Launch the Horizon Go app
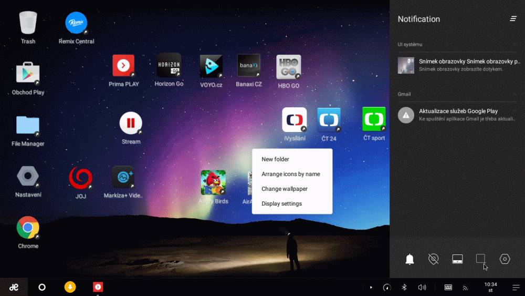This screenshot has width=525, height=296. pyautogui.click(x=169, y=65)
